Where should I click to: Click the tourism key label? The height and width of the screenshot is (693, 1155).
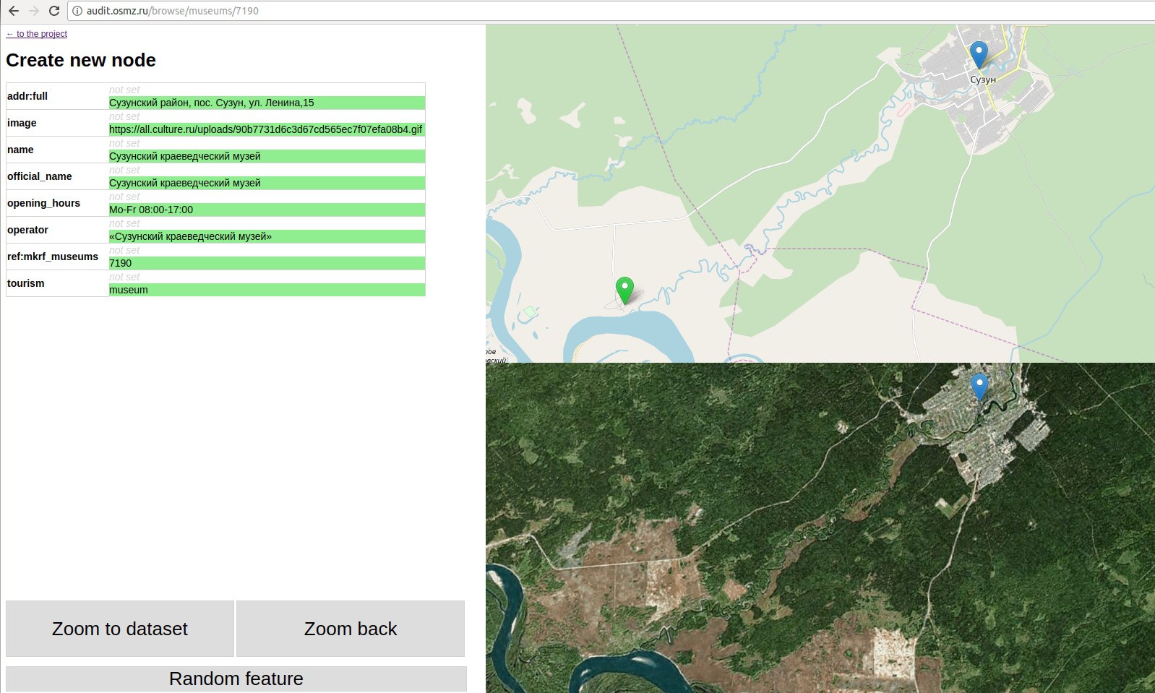(x=26, y=283)
